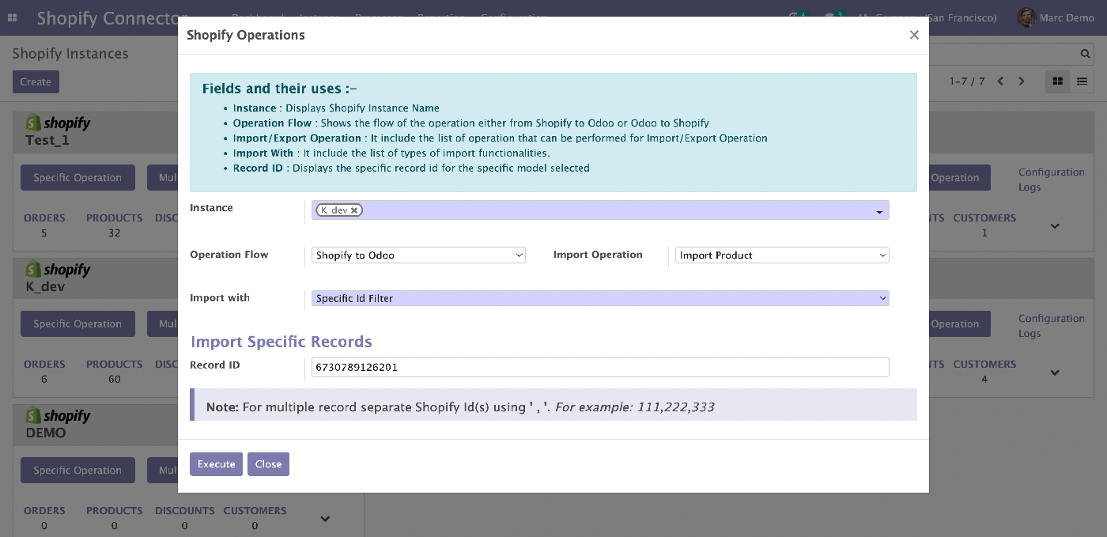Open the Import with dropdown
Image resolution: width=1107 pixels, height=537 pixels.
600,298
